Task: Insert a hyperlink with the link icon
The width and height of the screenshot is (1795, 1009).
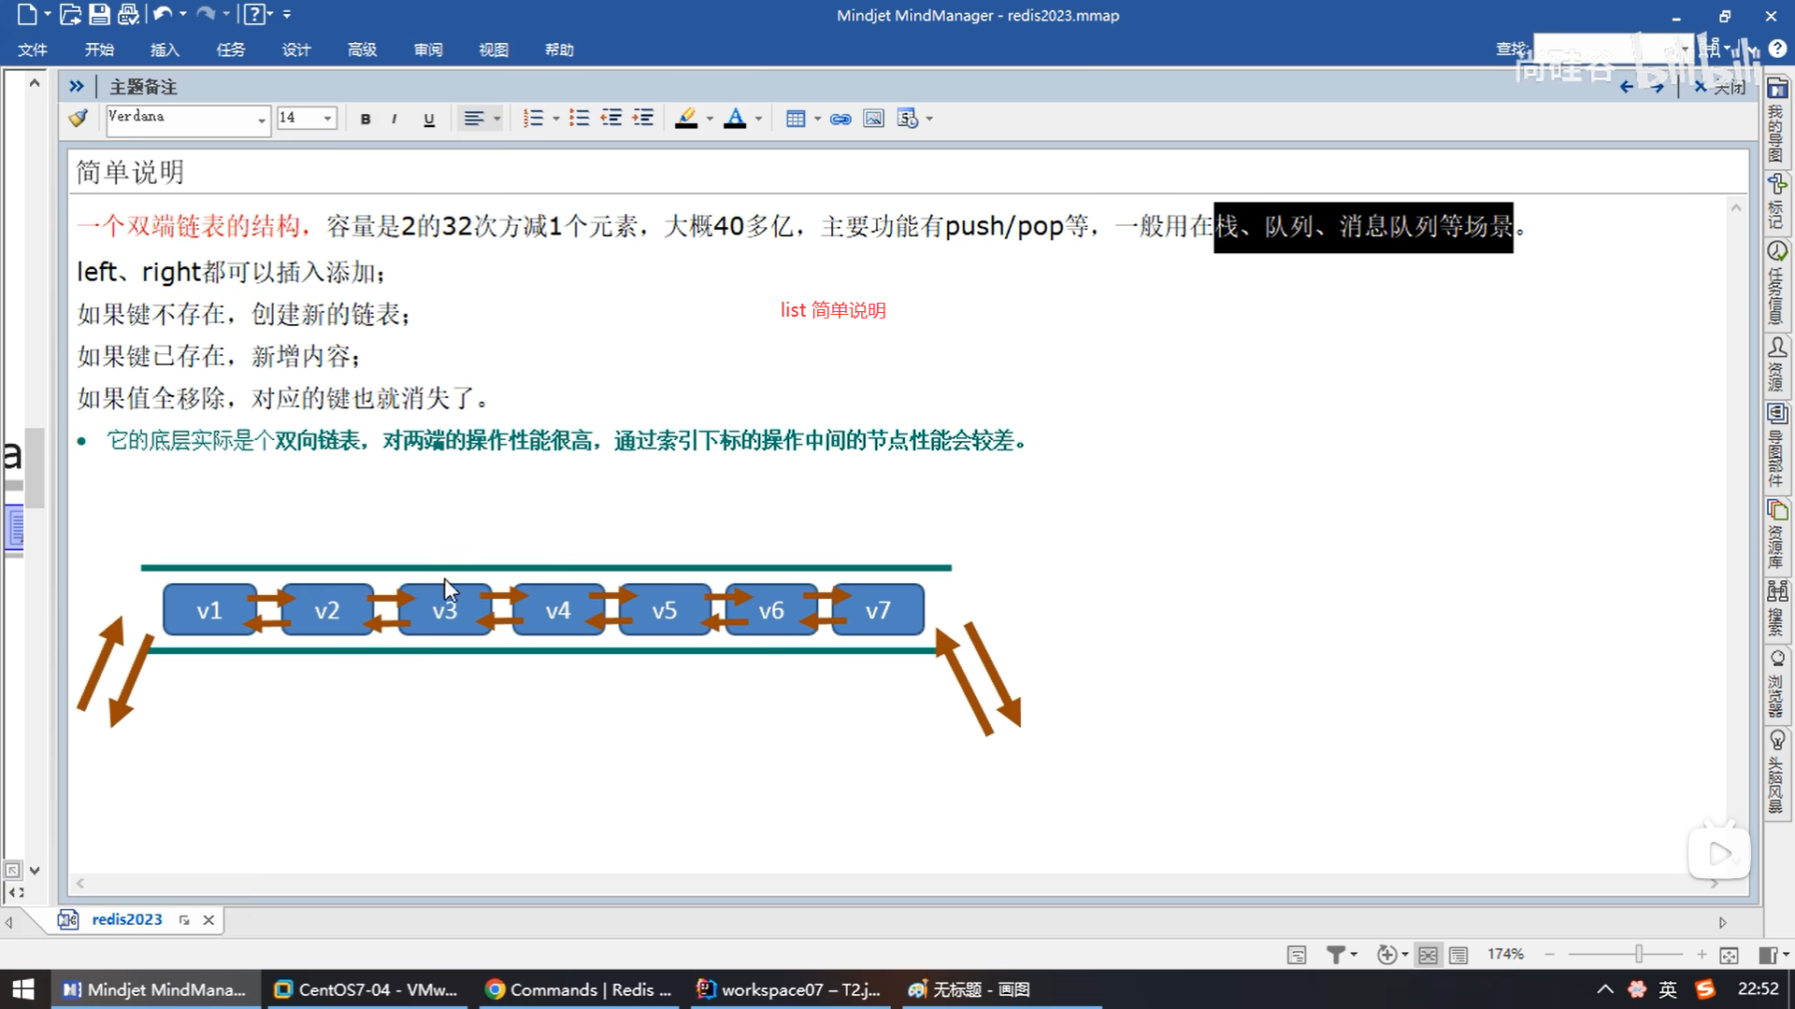Action: (x=840, y=119)
